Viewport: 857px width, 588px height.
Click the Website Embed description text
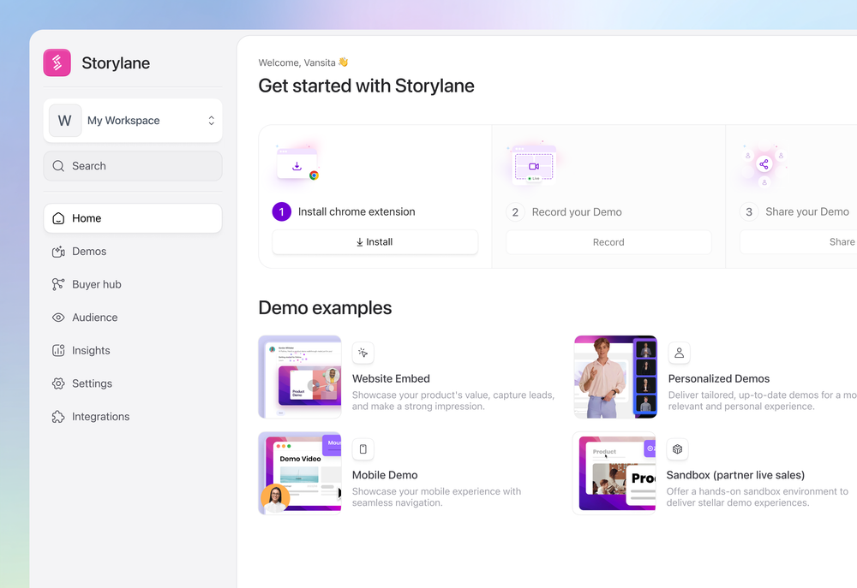click(x=453, y=401)
